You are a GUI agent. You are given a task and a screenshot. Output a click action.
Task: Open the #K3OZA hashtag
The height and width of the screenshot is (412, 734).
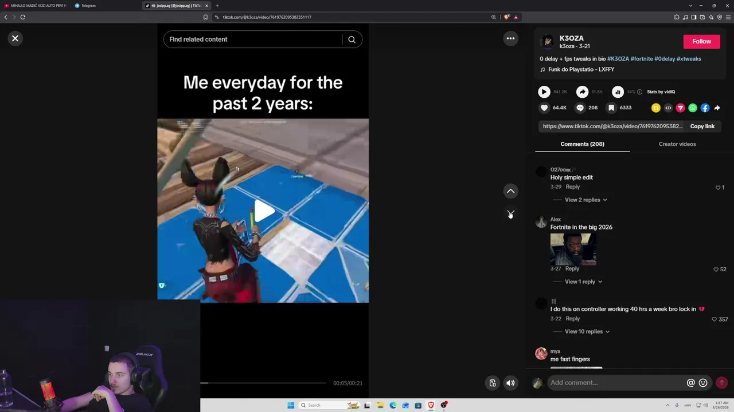[618, 59]
